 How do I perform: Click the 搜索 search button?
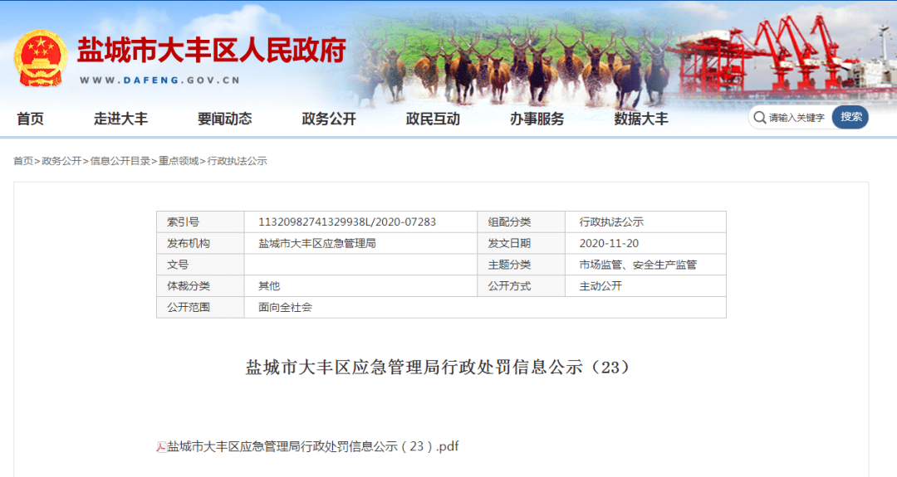click(850, 117)
